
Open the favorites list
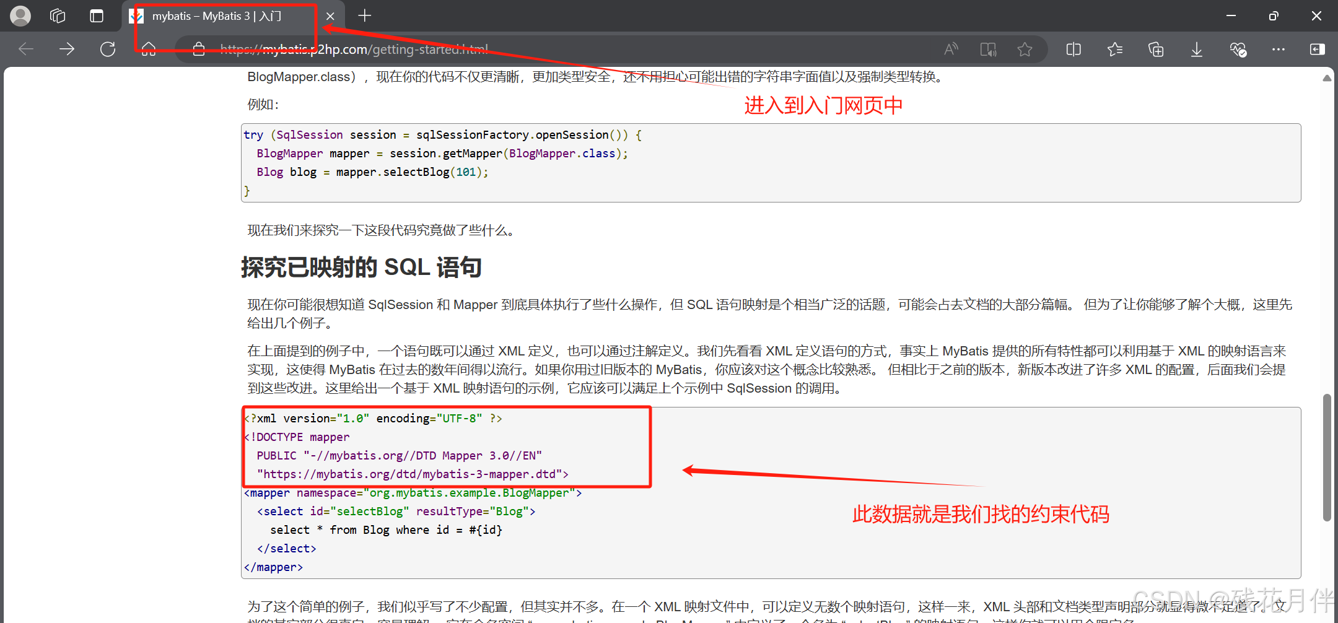click(1115, 49)
